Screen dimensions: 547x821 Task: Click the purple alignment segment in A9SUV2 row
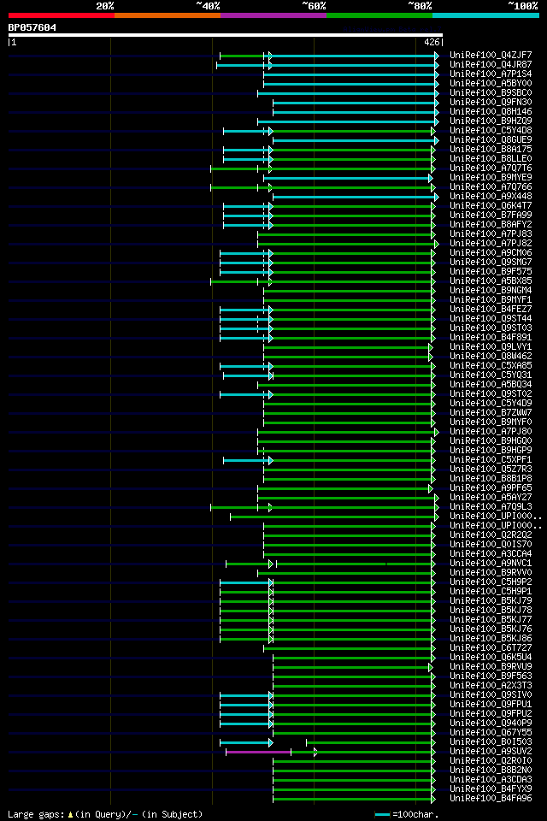tap(259, 753)
